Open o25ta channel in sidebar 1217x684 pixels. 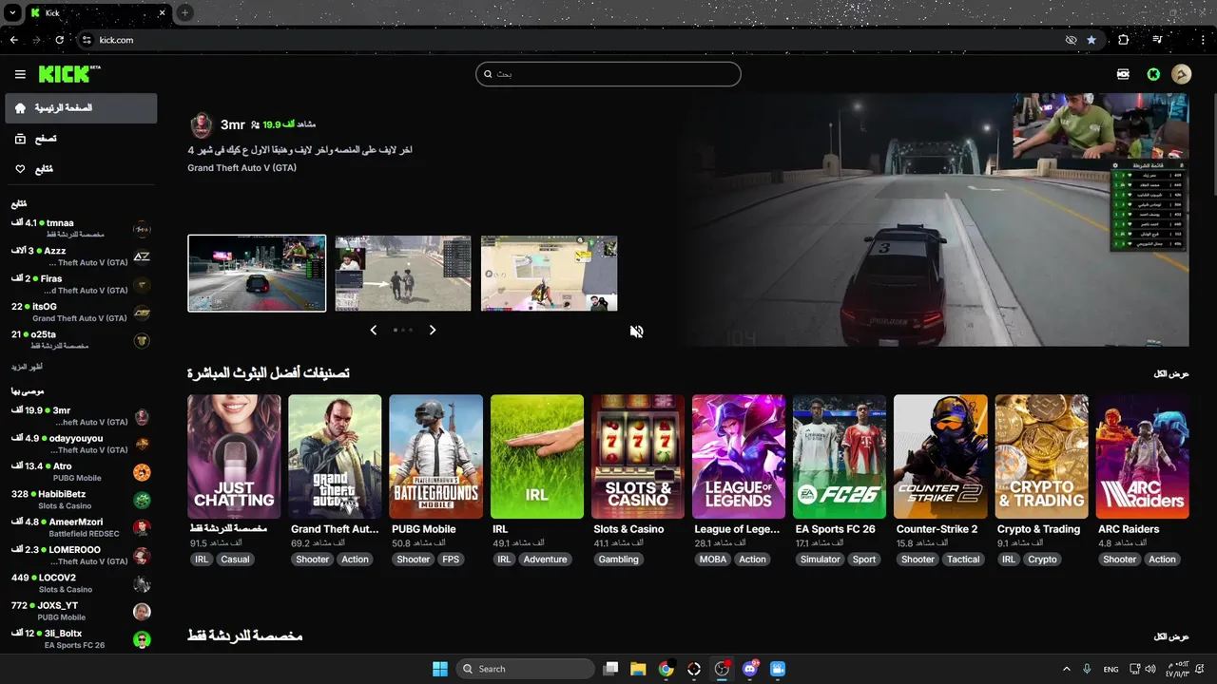tap(81, 340)
